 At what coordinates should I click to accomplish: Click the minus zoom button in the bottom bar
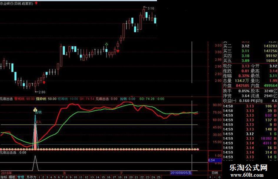[x=215, y=177]
